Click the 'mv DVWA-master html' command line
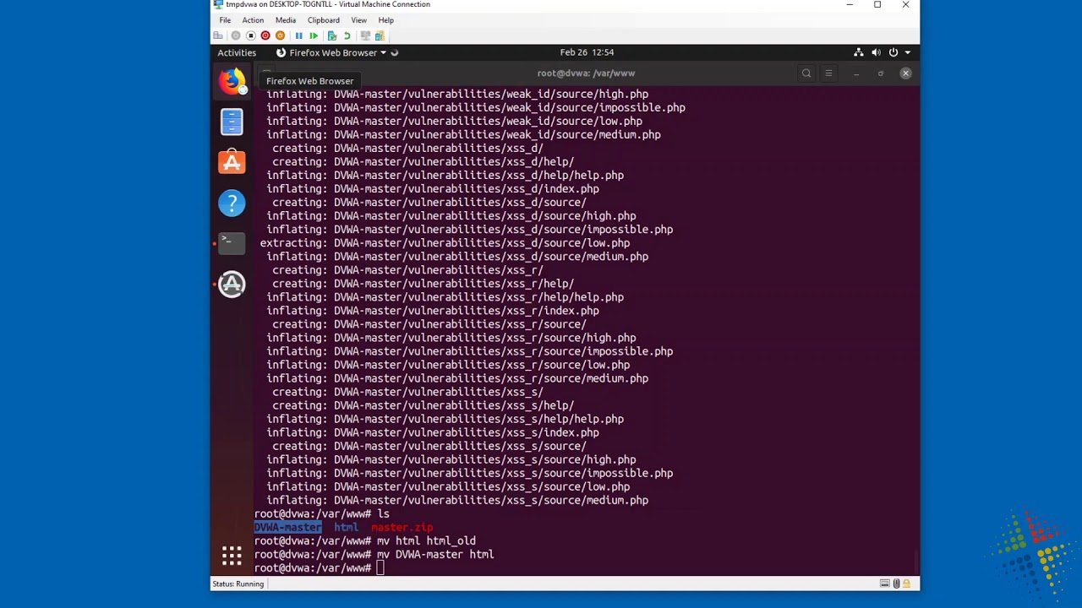 point(374,555)
